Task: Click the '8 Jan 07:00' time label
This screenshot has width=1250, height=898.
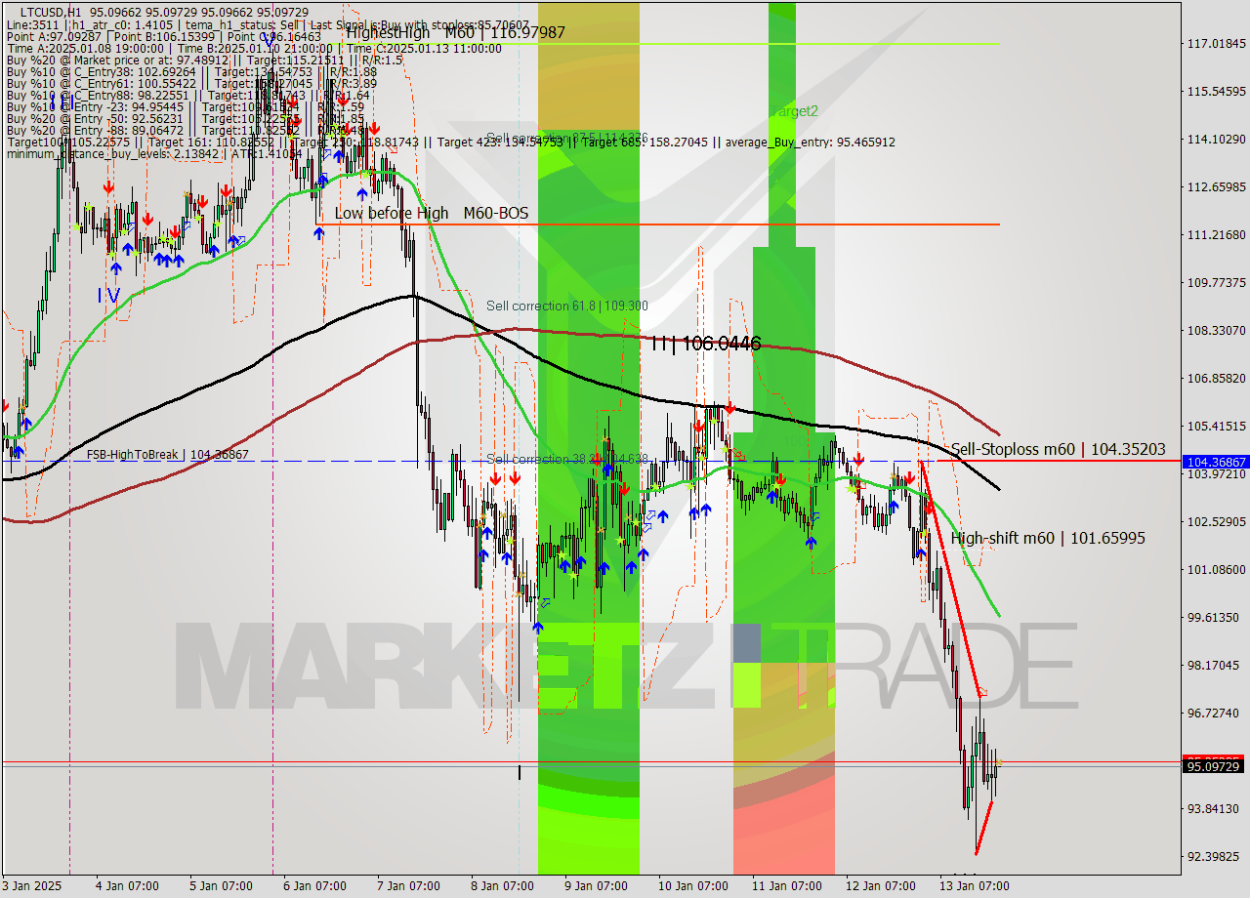Action: point(502,886)
